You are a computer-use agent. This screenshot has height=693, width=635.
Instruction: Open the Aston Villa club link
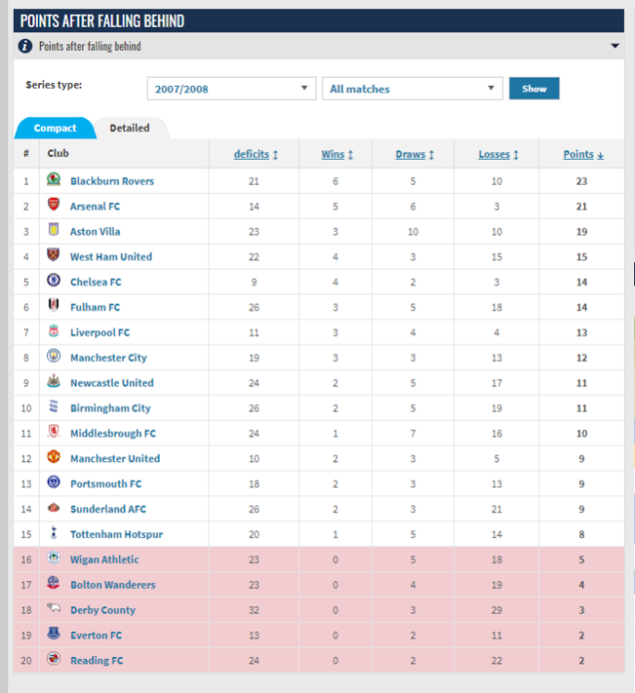[x=95, y=231]
